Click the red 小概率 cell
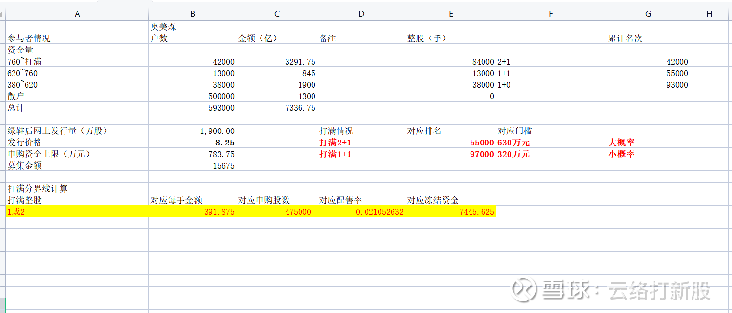Viewport: 732px width, 313px height. coord(648,154)
